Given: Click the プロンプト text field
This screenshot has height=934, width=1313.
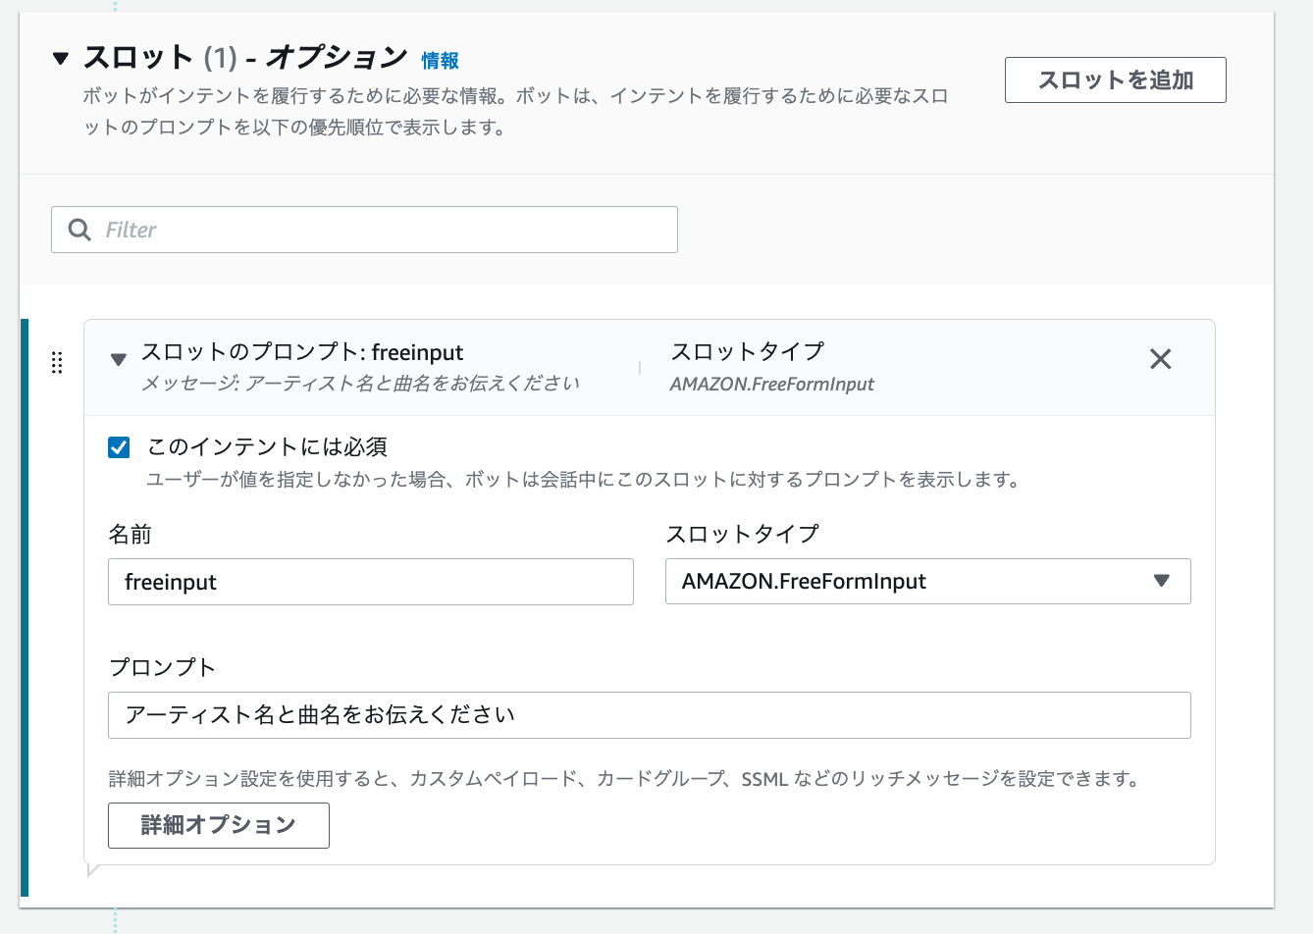Looking at the screenshot, I should (648, 715).
